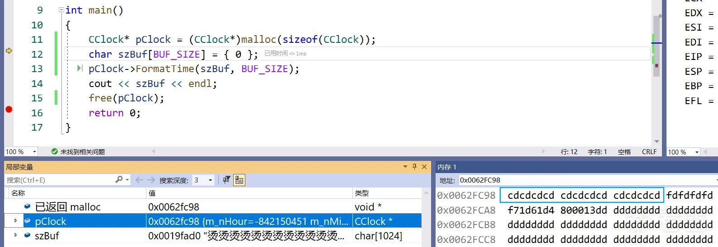The height and width of the screenshot is (247, 718).
Task: Collapse the main() function outline box
Action: 61,10
